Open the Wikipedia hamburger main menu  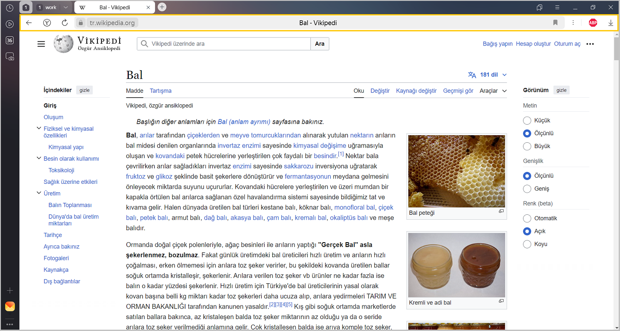pyautogui.click(x=41, y=44)
